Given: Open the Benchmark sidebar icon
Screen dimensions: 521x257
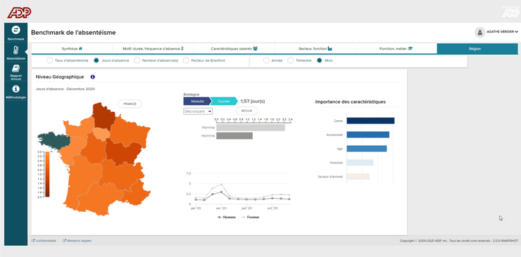Looking at the screenshot, I should click(15, 30).
